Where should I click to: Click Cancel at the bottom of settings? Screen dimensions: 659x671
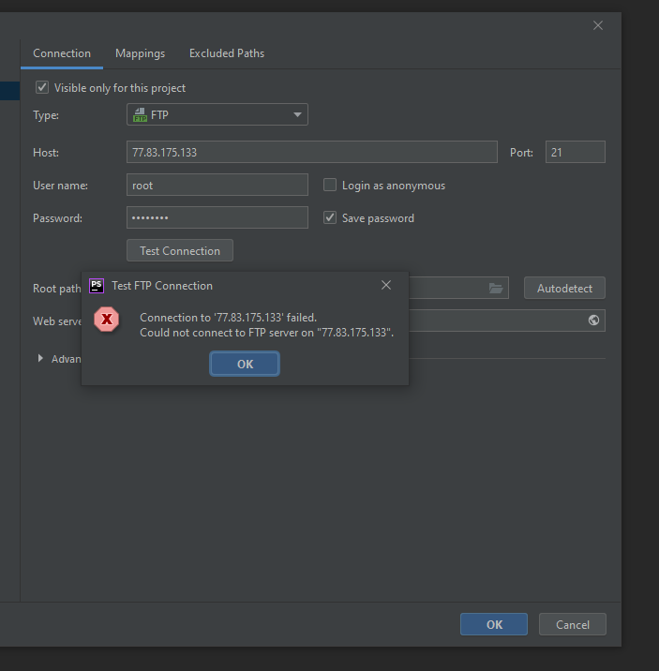(572, 624)
